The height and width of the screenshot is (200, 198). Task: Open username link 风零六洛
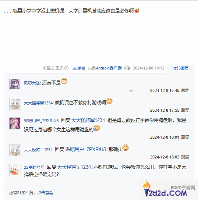tap(32, 83)
